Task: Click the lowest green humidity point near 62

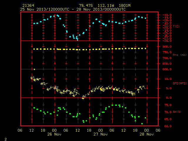Action: [142, 124]
